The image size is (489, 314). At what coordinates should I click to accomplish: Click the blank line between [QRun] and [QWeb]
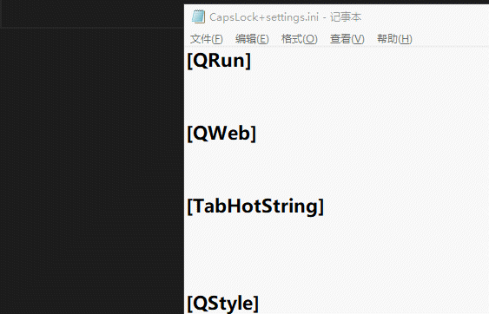pyautogui.click(x=336, y=97)
